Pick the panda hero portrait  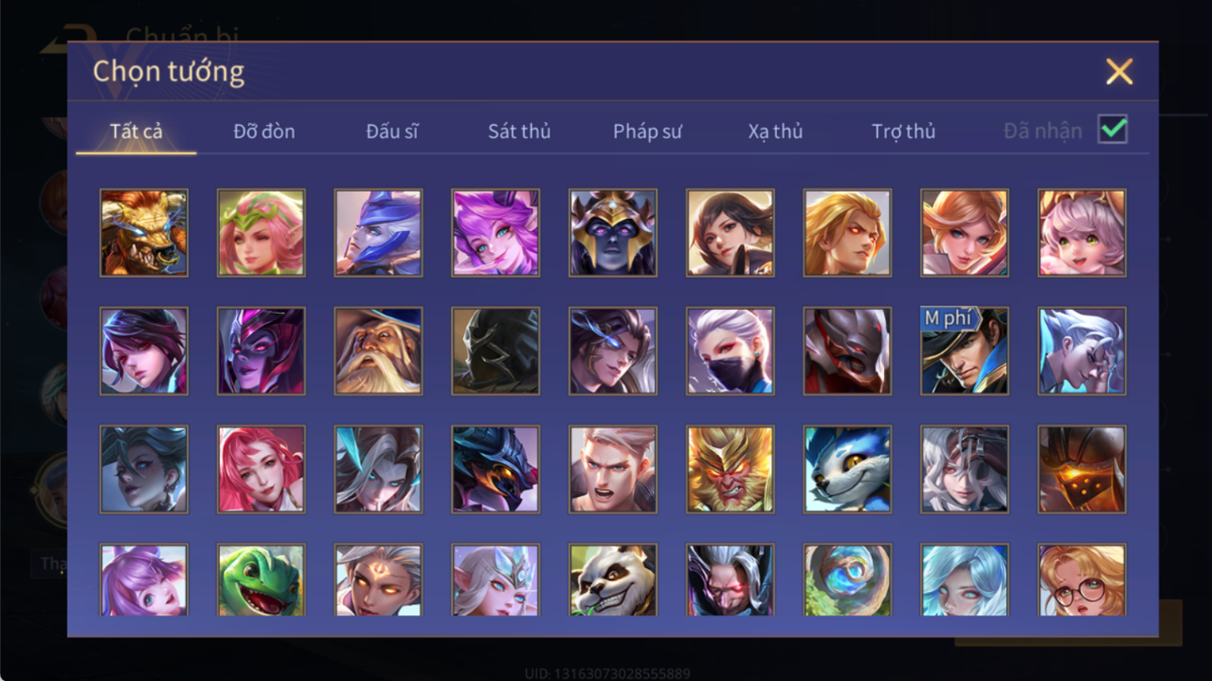click(x=613, y=580)
